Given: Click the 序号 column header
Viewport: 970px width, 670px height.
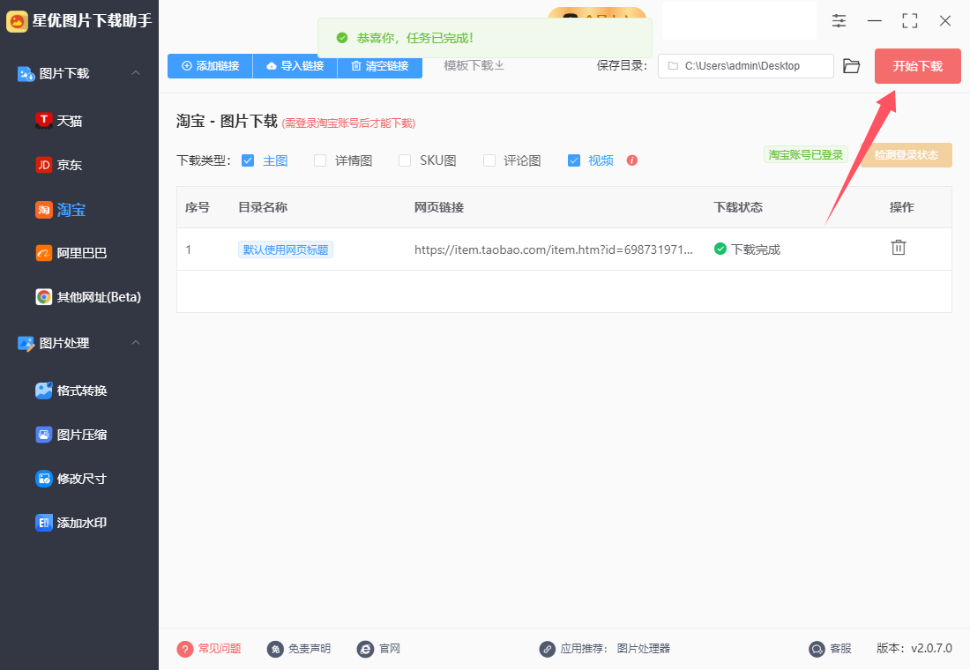Looking at the screenshot, I should coord(198,207).
